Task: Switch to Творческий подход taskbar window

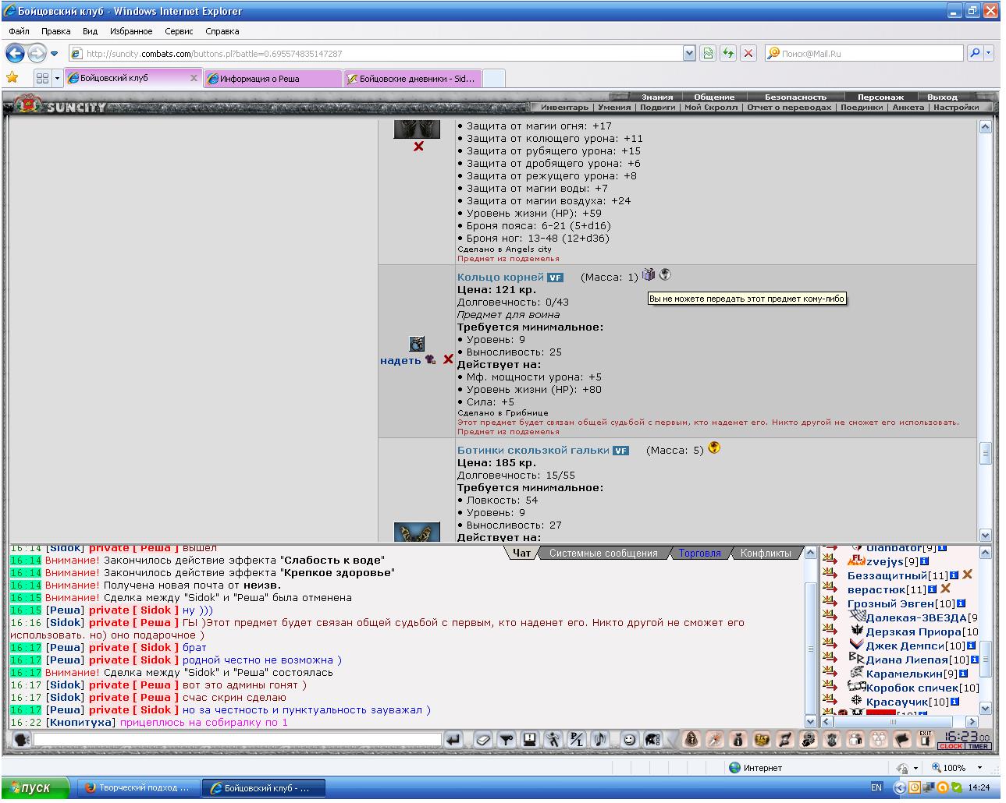Action: pyautogui.click(x=139, y=787)
